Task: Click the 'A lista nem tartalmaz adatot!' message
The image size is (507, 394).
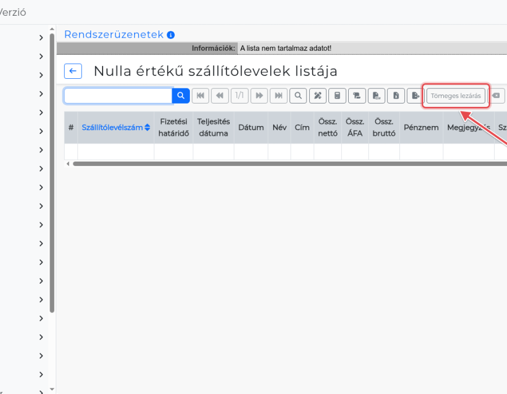Action: [x=286, y=48]
